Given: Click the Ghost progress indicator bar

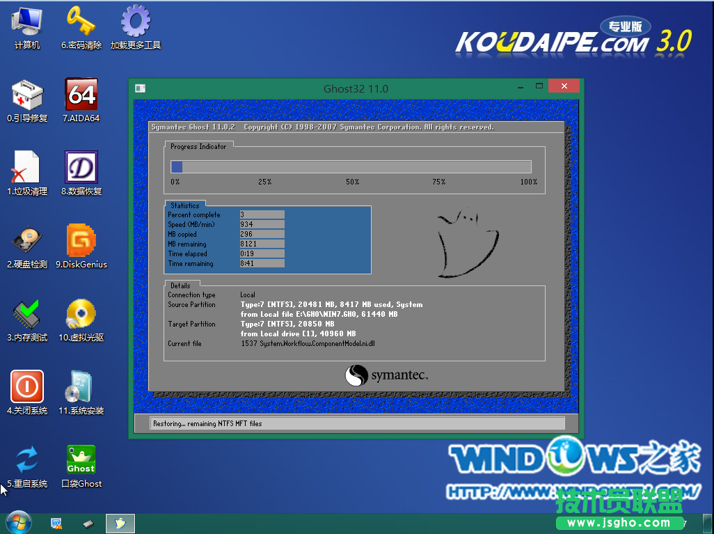Looking at the screenshot, I should tap(351, 167).
